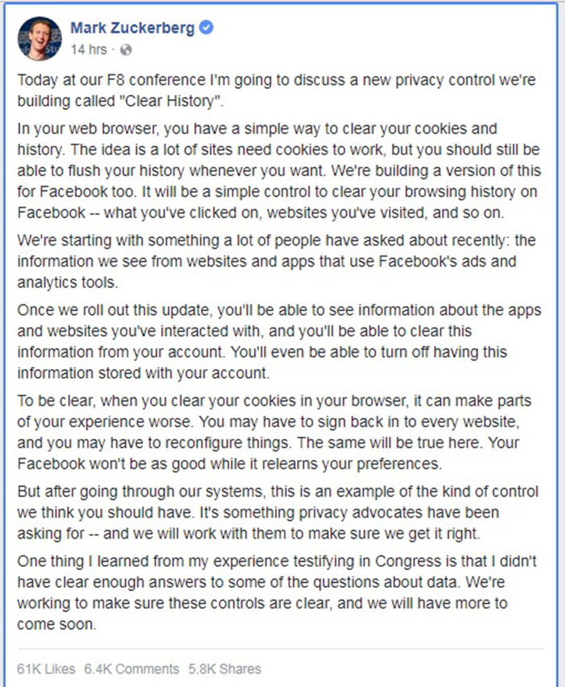Viewport: 565px width, 687px height.
Task: Click paragraph starting "Once we roll out"
Action: point(279,341)
